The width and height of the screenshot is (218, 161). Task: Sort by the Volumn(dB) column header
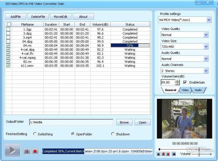pyautogui.click(x=100, y=24)
